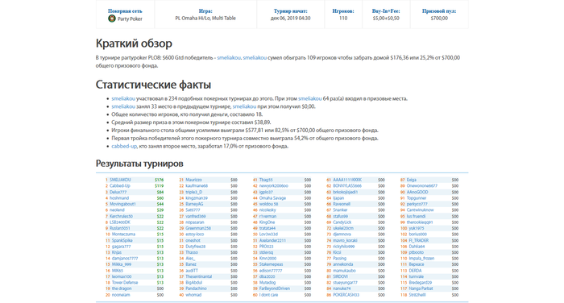Open the cabbed-up link in statistics list
This screenshot has height=303, width=564.
124,146
